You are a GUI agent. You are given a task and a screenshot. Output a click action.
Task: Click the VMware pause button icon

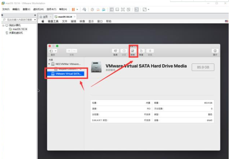tap(73, 9)
